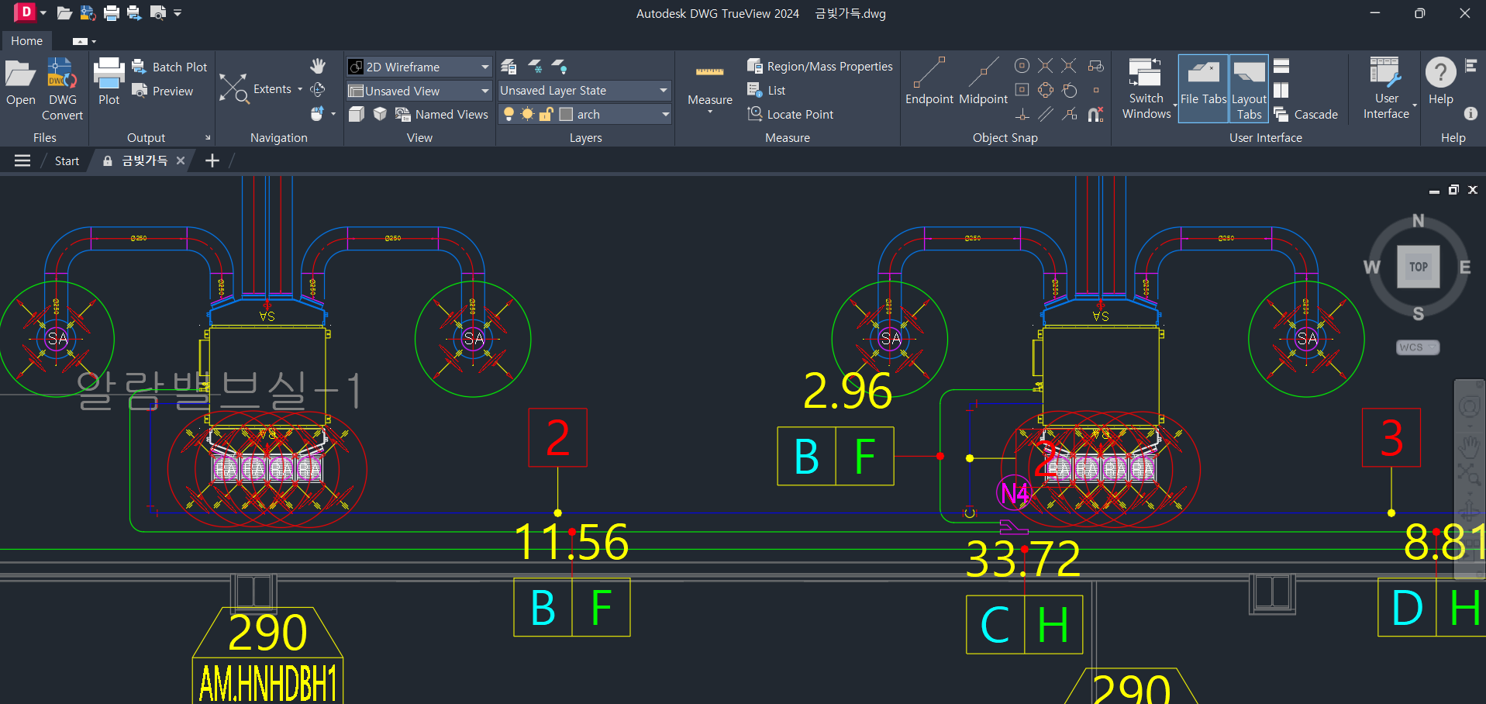Open the file tabs hamburger menu
The height and width of the screenshot is (704, 1486).
point(22,160)
